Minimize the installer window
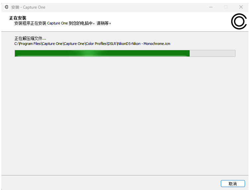Screen dimensions: 249x190 211,7
